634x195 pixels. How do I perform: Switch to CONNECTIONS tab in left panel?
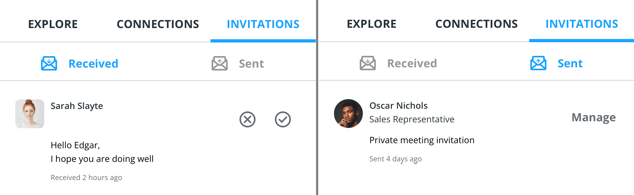click(158, 24)
